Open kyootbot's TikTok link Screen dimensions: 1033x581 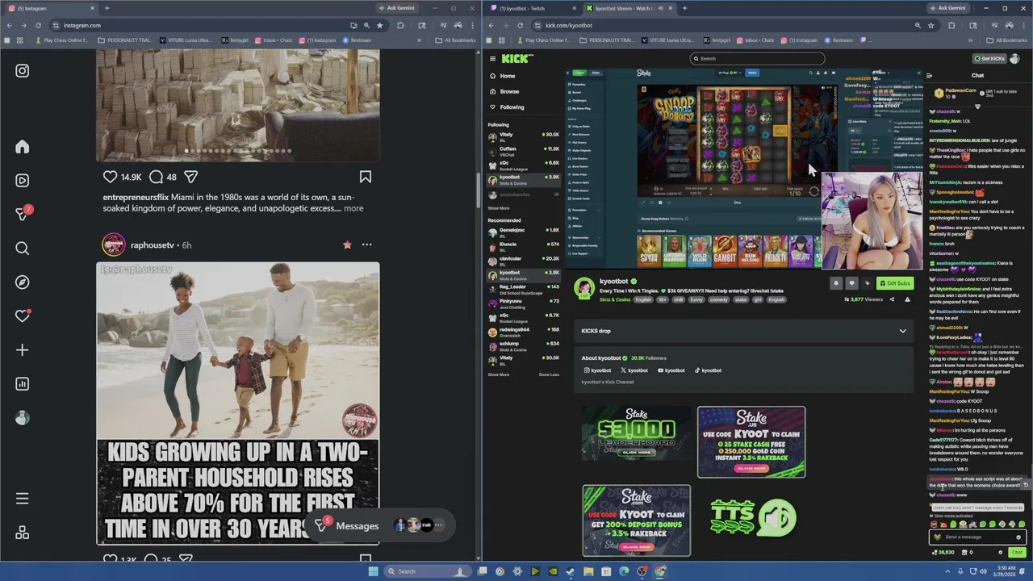coord(708,370)
